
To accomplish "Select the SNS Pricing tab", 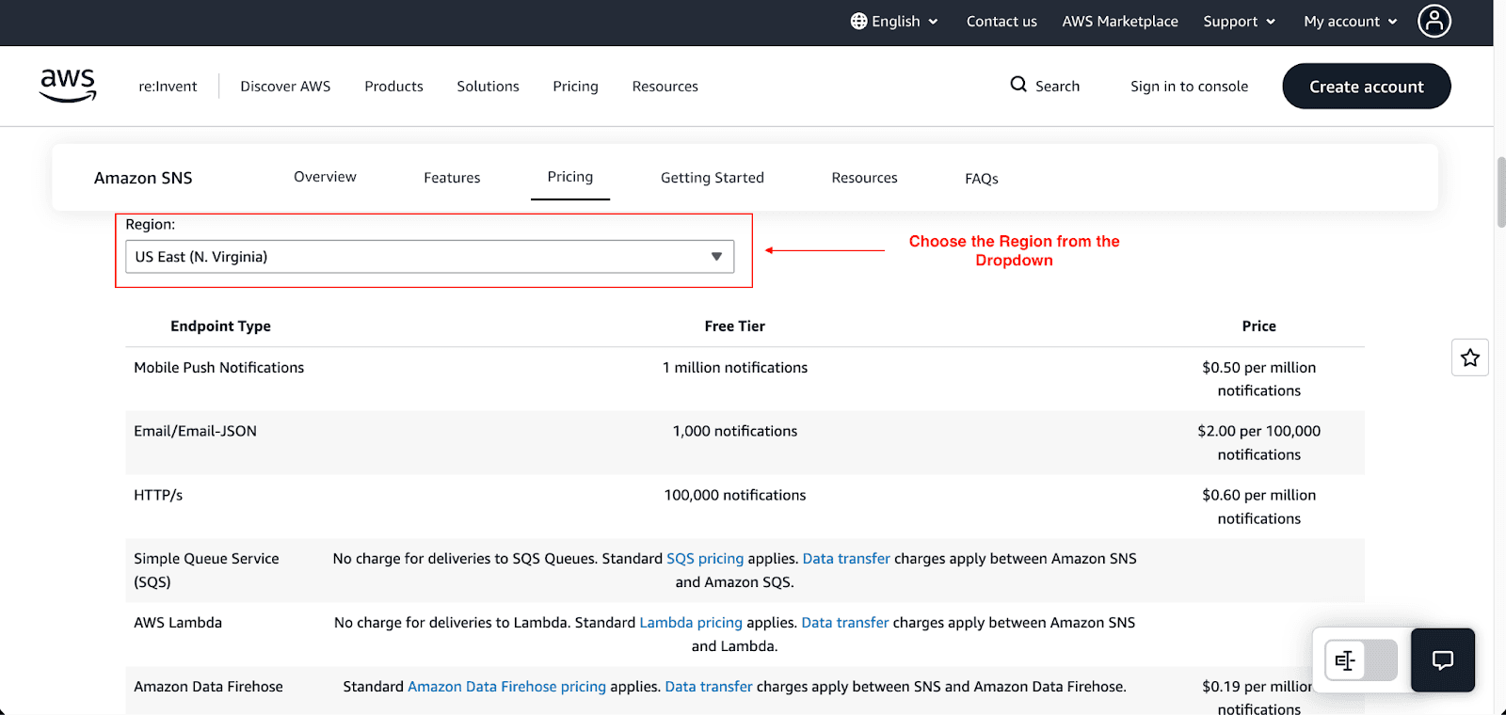I will click(570, 177).
